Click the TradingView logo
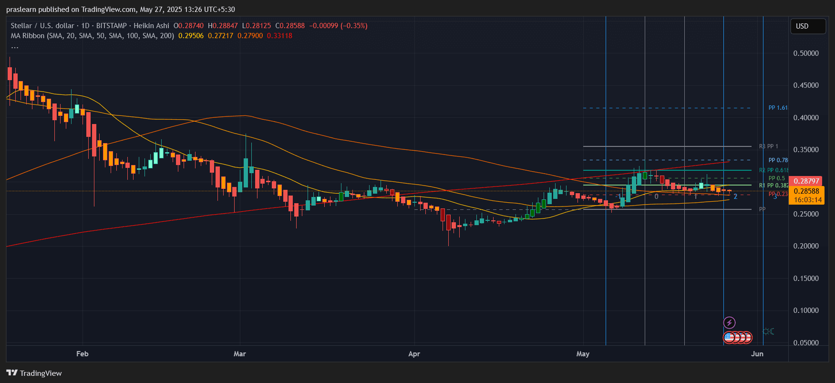Screen dimensions: 835x383 [x=34, y=373]
